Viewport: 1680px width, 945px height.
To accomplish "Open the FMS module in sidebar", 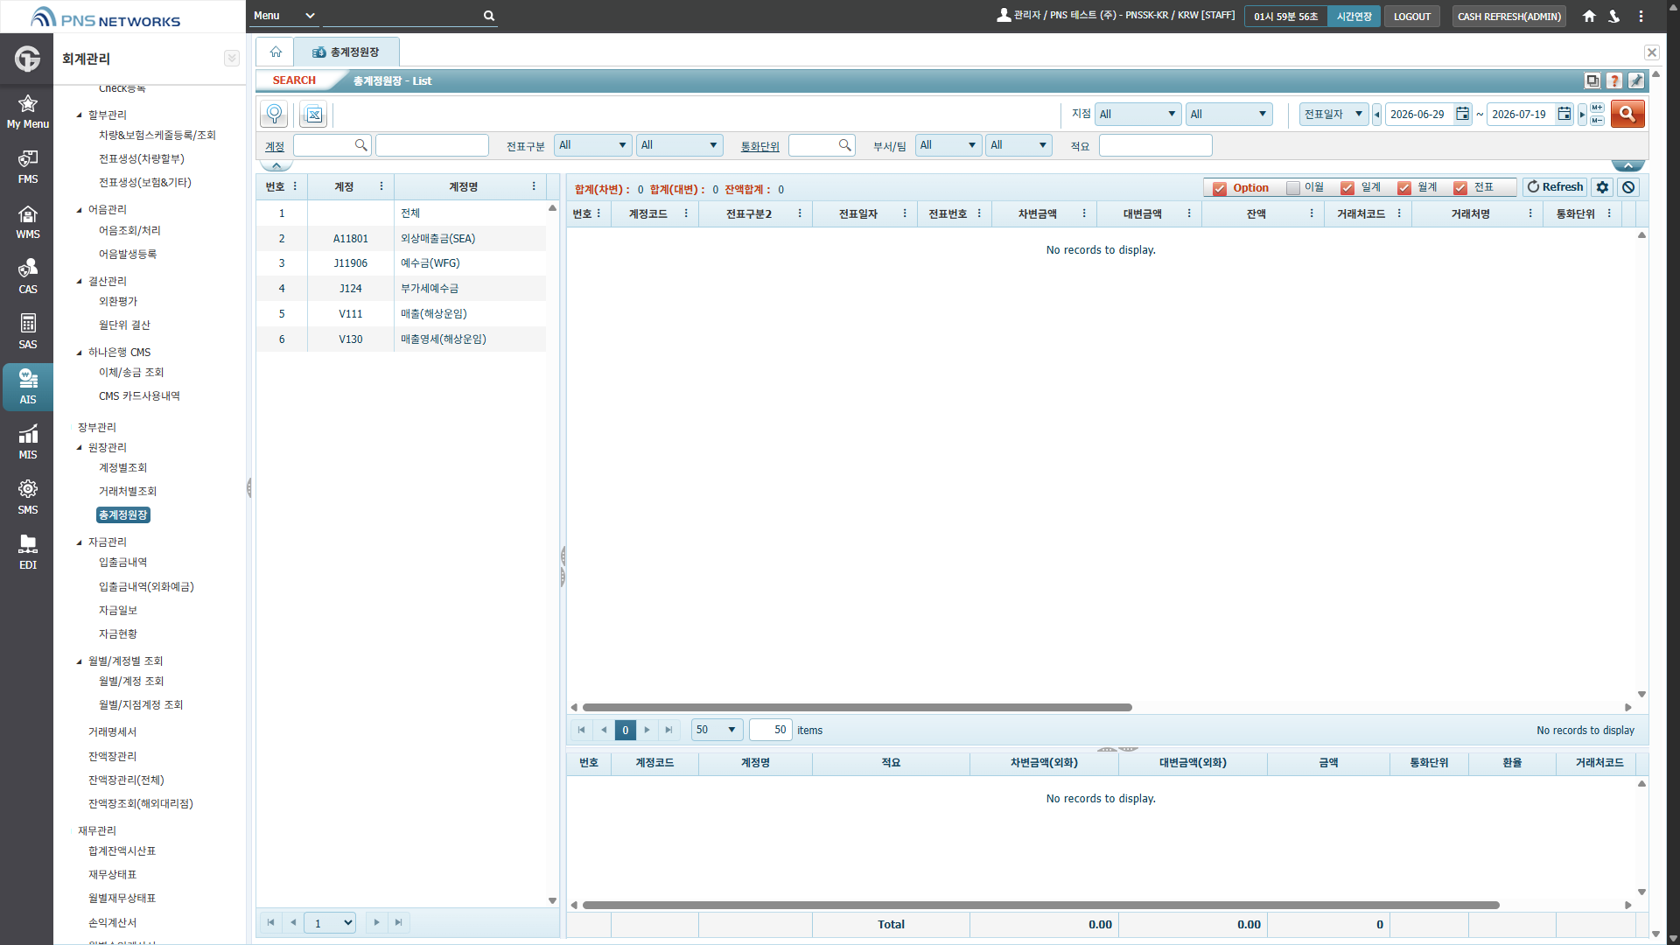I will (x=27, y=166).
